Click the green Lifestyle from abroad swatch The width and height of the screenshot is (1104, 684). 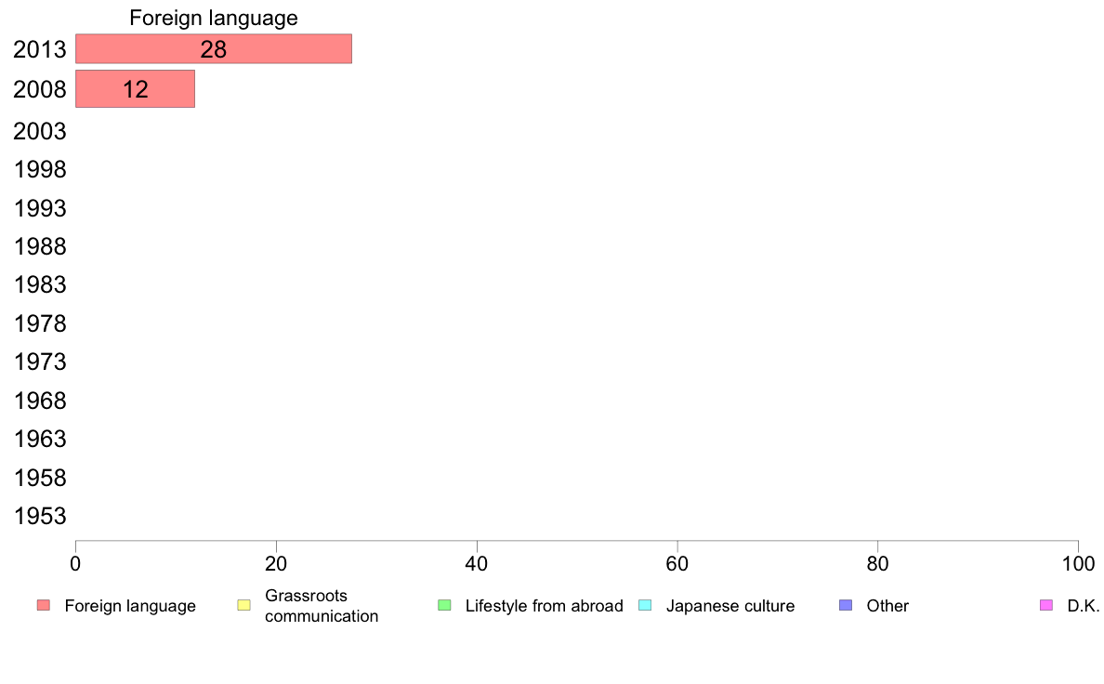[x=444, y=605]
